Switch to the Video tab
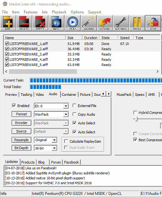The image size is (162, 197). [x=40, y=94]
